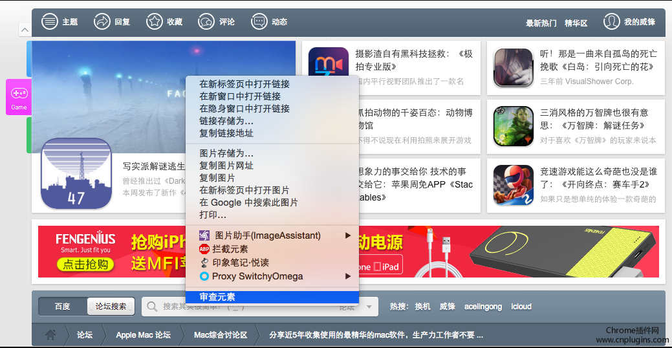The height and width of the screenshot is (348, 672).
Task: Select 审查元素 menu entry
Action: [272, 297]
